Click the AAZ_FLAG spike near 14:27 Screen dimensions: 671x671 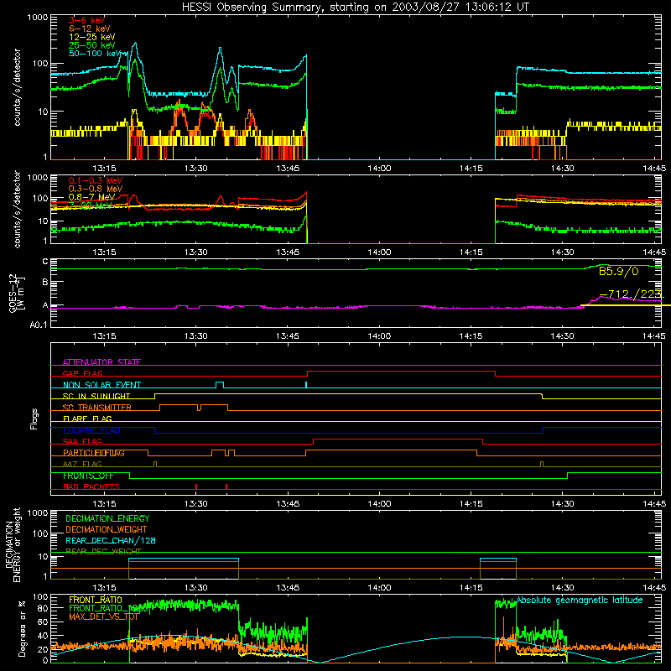pos(542,465)
